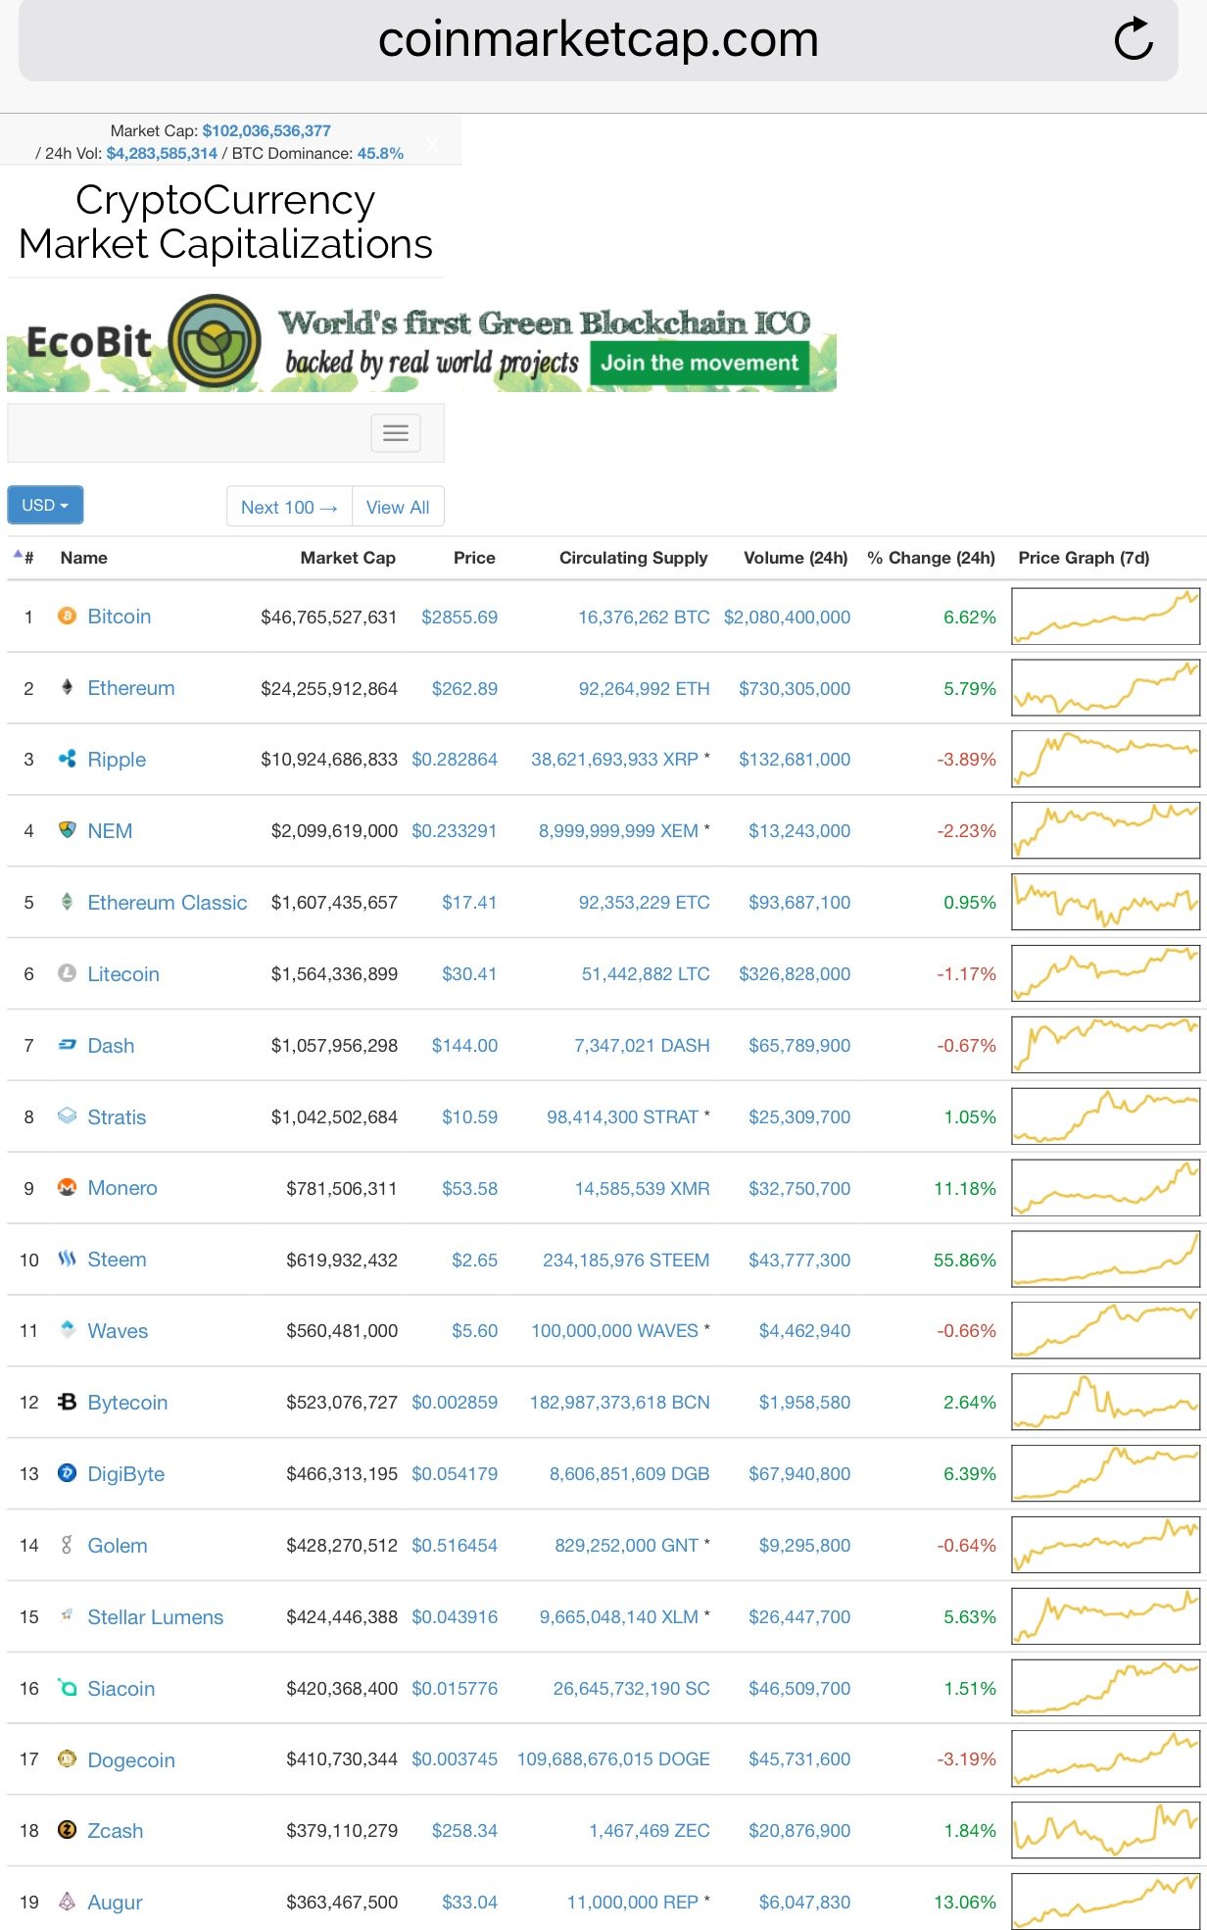
Task: Open the Stellar Lumens page link
Action: (x=156, y=1617)
